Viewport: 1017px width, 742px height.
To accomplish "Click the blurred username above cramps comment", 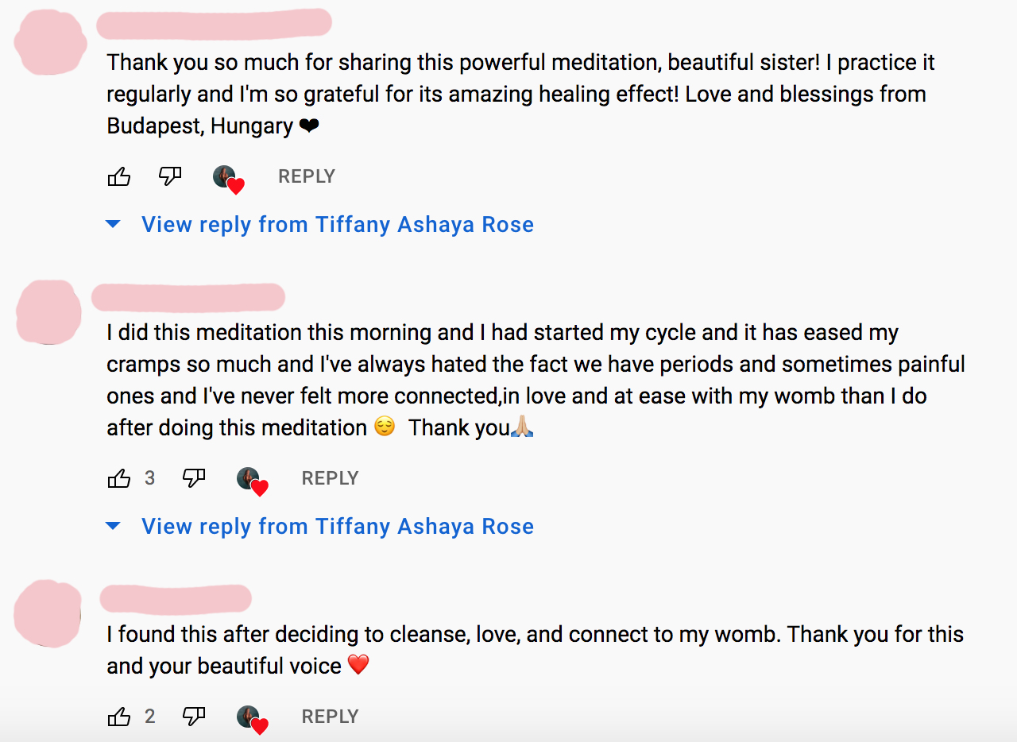I will (x=188, y=296).
